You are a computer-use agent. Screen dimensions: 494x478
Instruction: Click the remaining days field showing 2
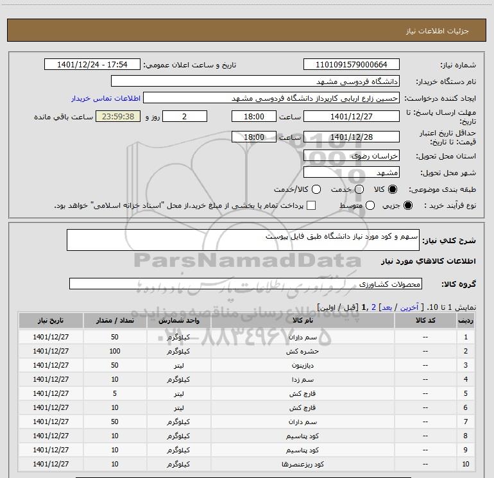pos(185,116)
